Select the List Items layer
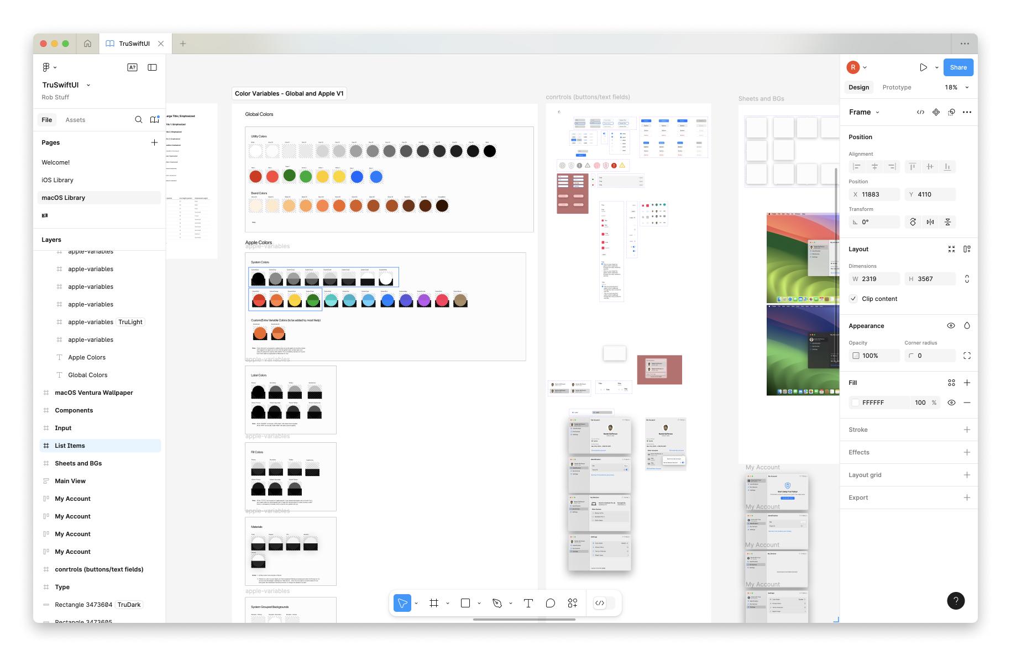The width and height of the screenshot is (1011, 656). tap(100, 446)
